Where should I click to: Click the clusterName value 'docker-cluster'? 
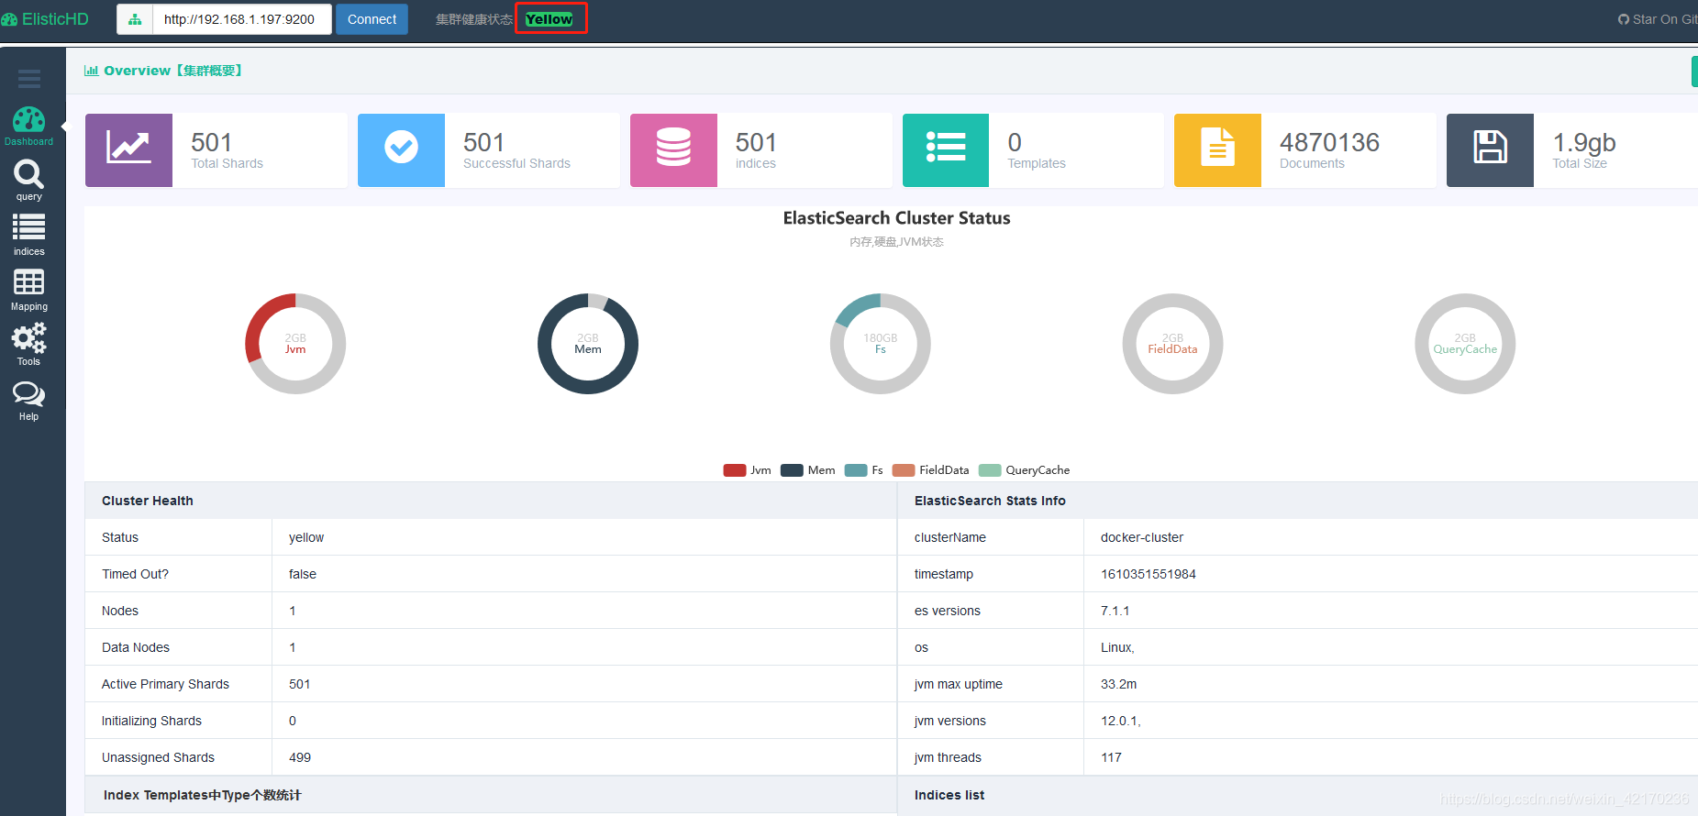pos(1142,537)
